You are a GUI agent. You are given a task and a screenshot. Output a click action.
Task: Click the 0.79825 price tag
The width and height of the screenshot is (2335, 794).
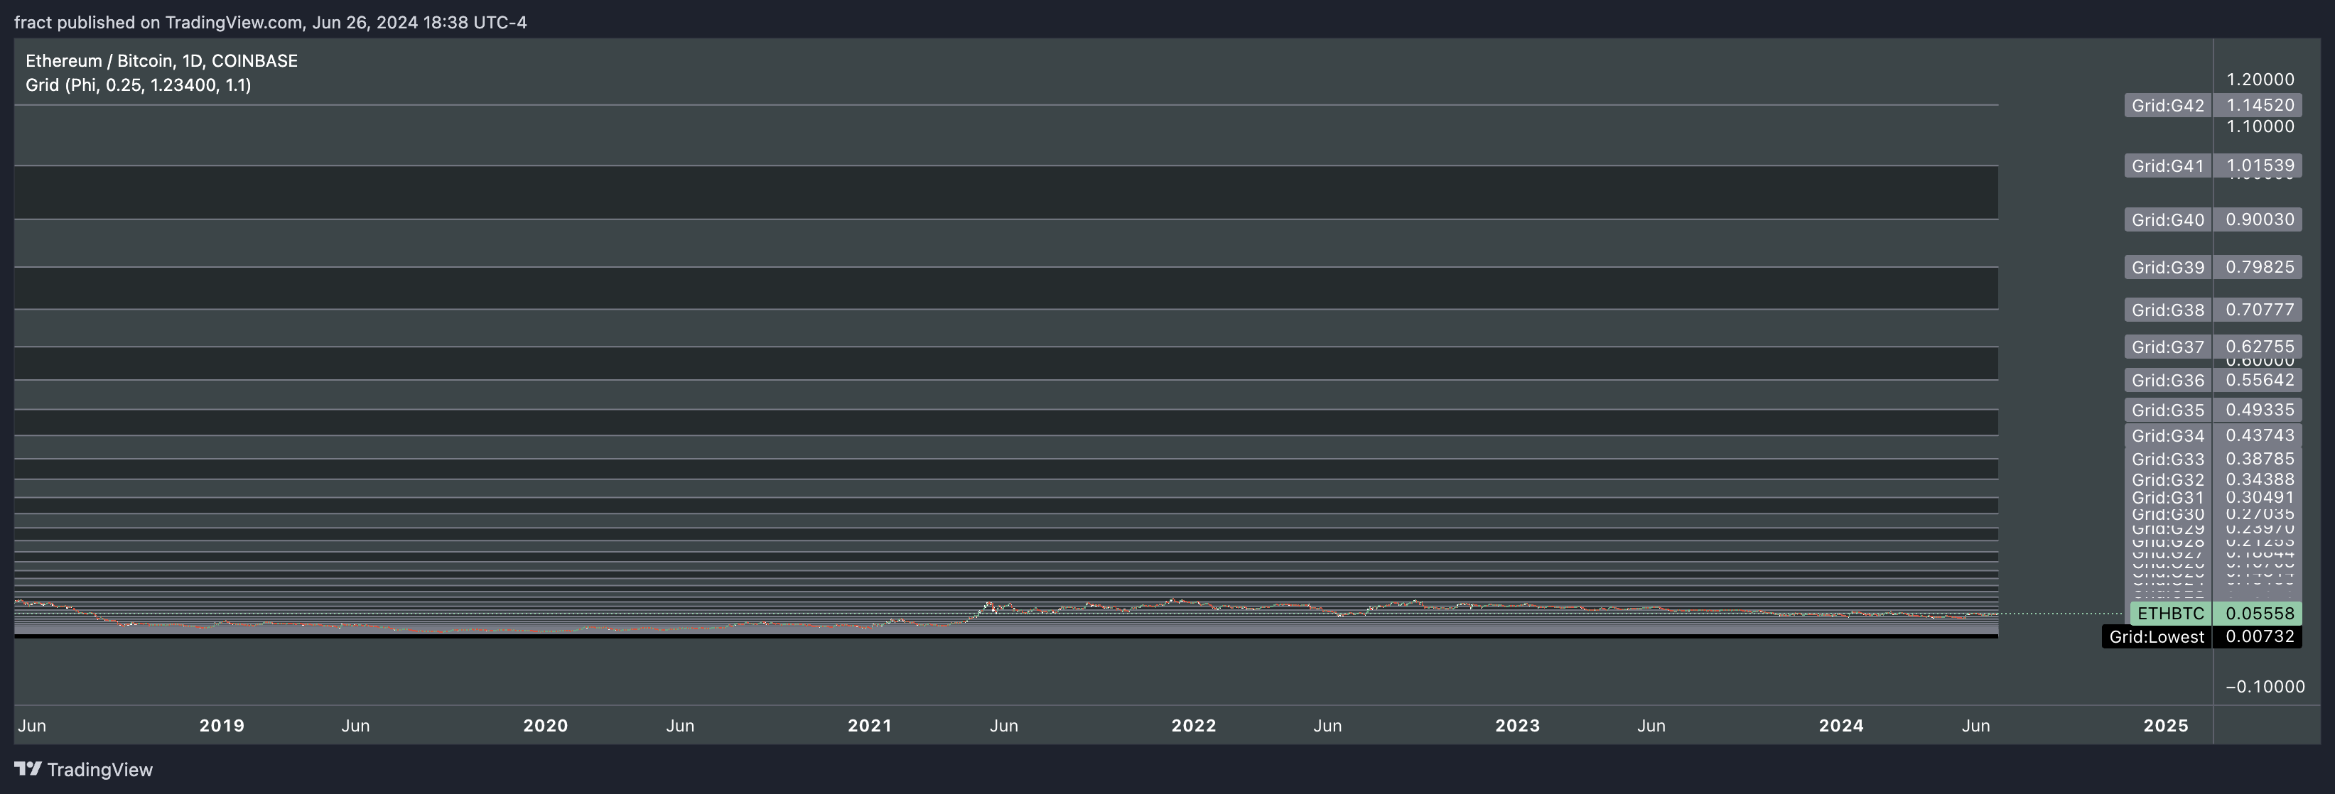2259,267
